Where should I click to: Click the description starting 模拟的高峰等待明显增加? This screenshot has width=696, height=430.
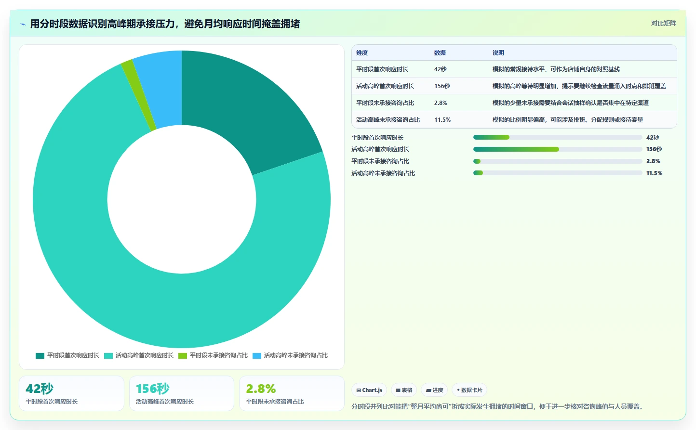[579, 86]
